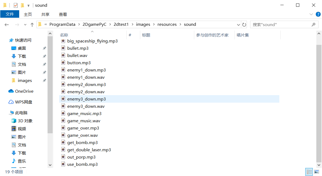Viewport: 322px width, 176px height.
Task: Navigate to resources in breadcrumb
Action: [167, 24]
